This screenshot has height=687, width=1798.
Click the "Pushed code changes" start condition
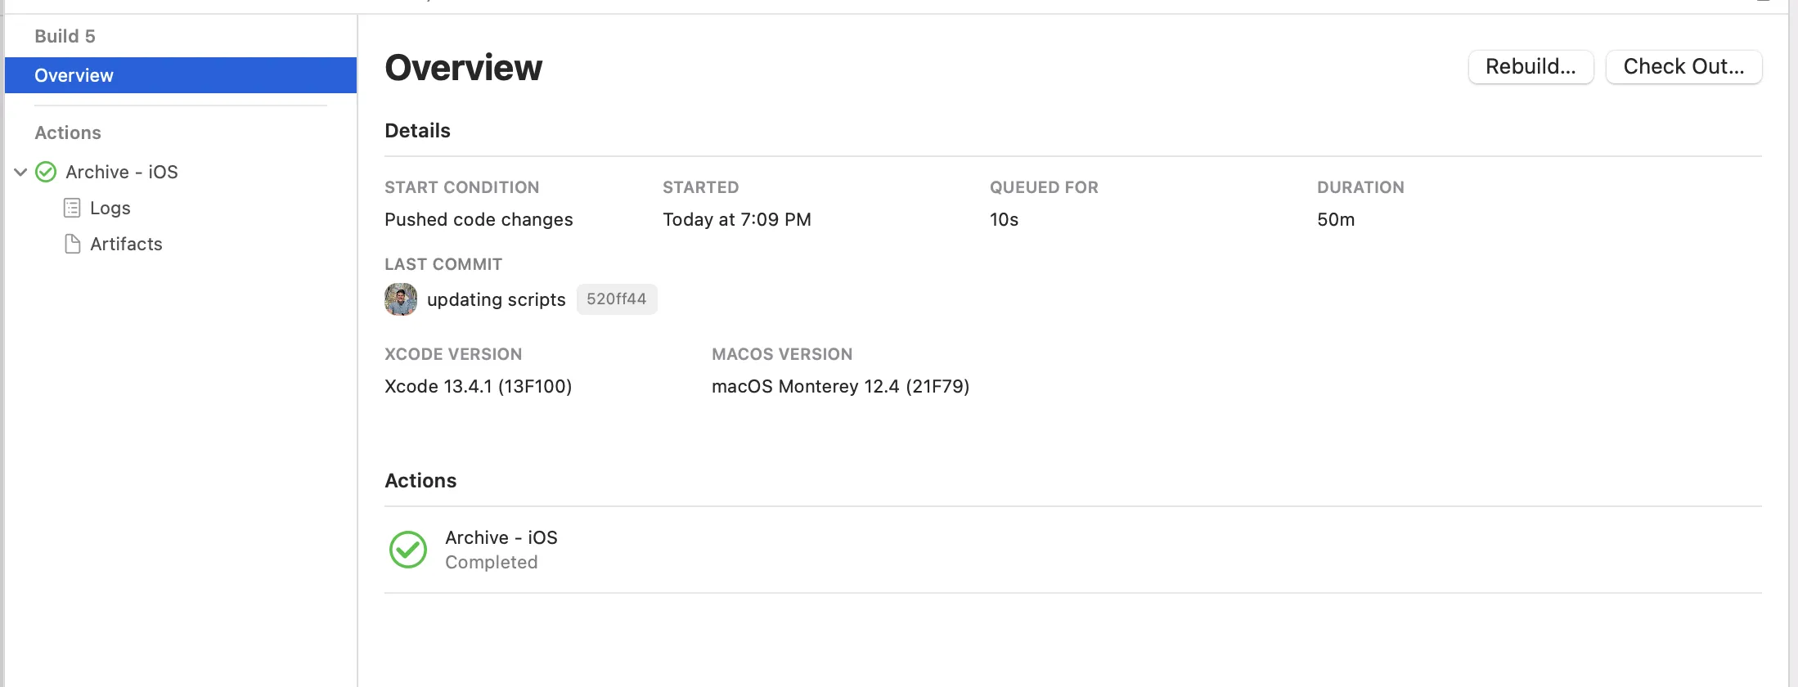pyautogui.click(x=479, y=219)
